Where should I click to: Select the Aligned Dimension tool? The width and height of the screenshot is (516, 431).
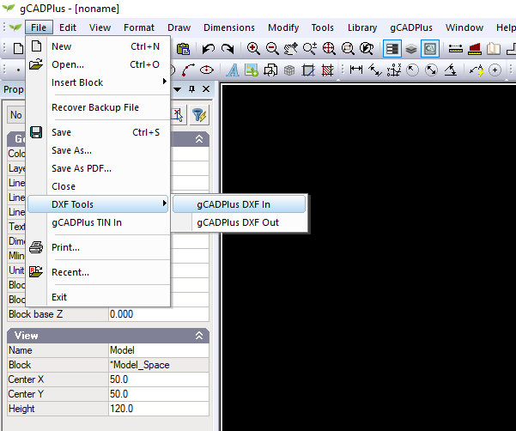[x=375, y=70]
